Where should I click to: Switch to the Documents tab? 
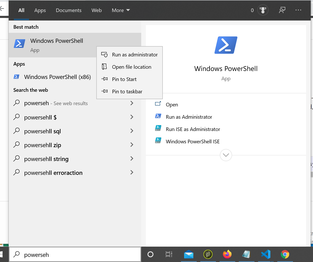(69, 10)
